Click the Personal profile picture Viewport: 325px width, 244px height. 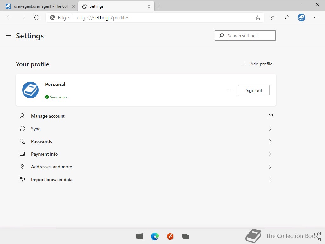click(30, 90)
